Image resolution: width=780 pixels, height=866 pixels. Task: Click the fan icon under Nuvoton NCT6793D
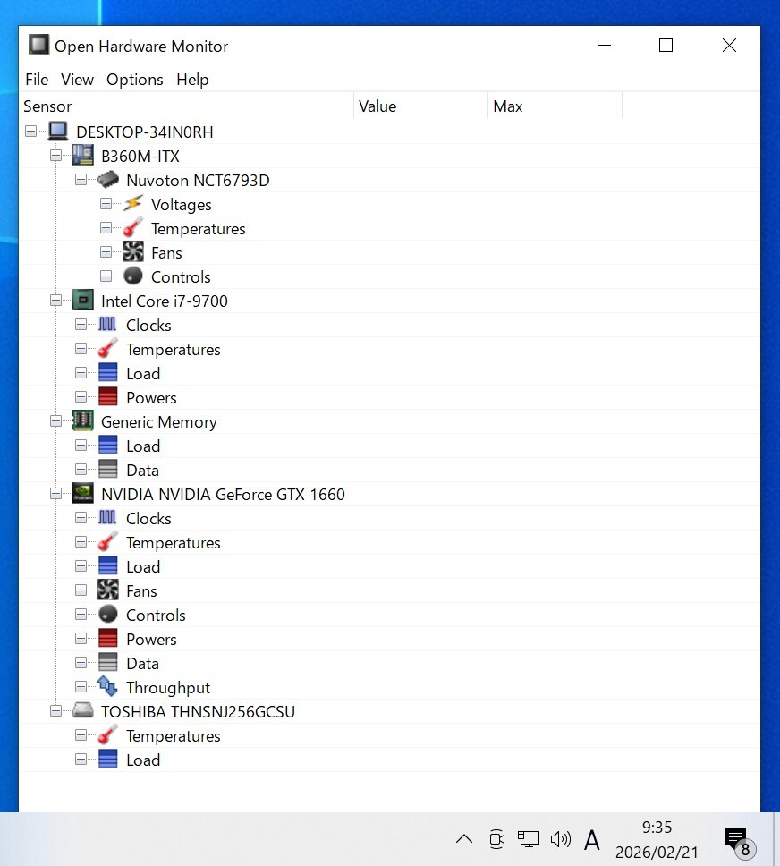[x=132, y=252]
